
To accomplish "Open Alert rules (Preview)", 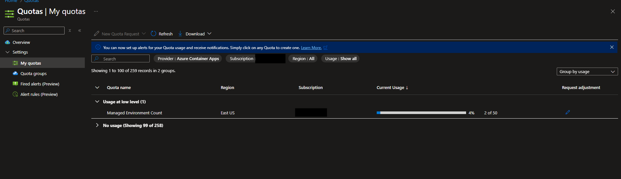I will pos(39,95).
